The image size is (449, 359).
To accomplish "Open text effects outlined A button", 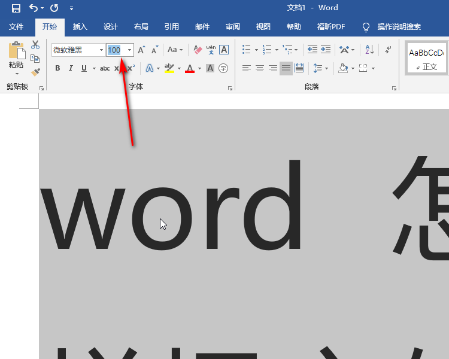I will 150,68.
